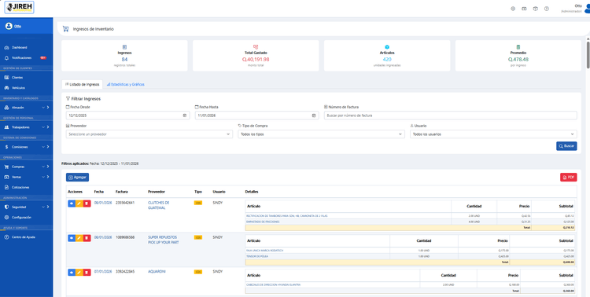Viewport: 590px width, 297px height.
Task: Delete the CLUTCHES DE GUATEMAL entry
Action: tap(87, 203)
